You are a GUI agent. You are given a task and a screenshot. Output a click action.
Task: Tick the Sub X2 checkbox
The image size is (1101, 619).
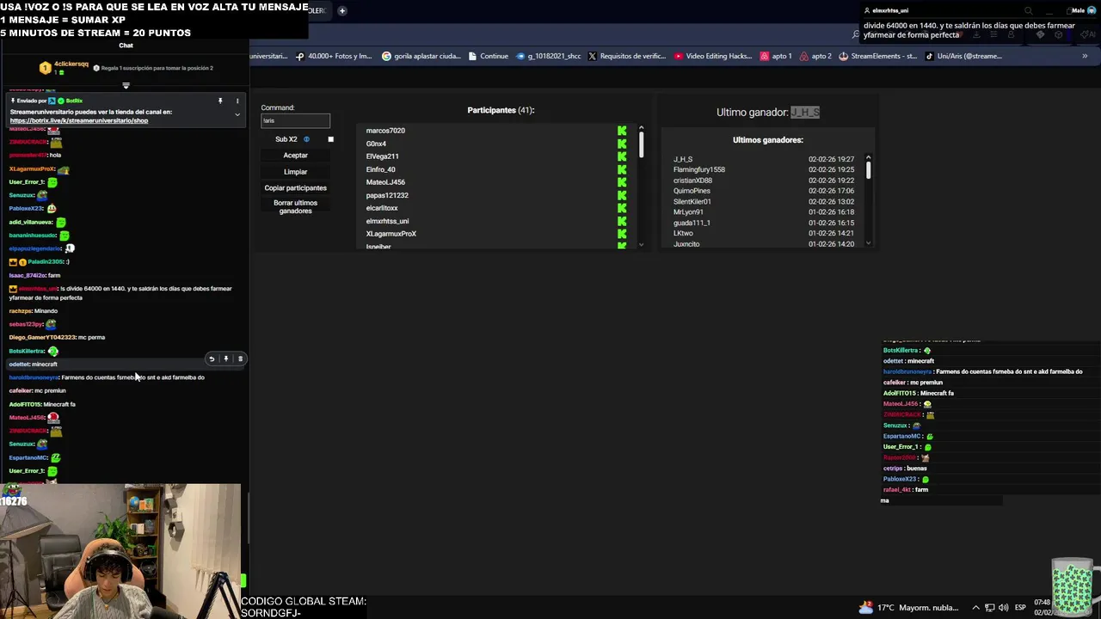click(x=330, y=139)
